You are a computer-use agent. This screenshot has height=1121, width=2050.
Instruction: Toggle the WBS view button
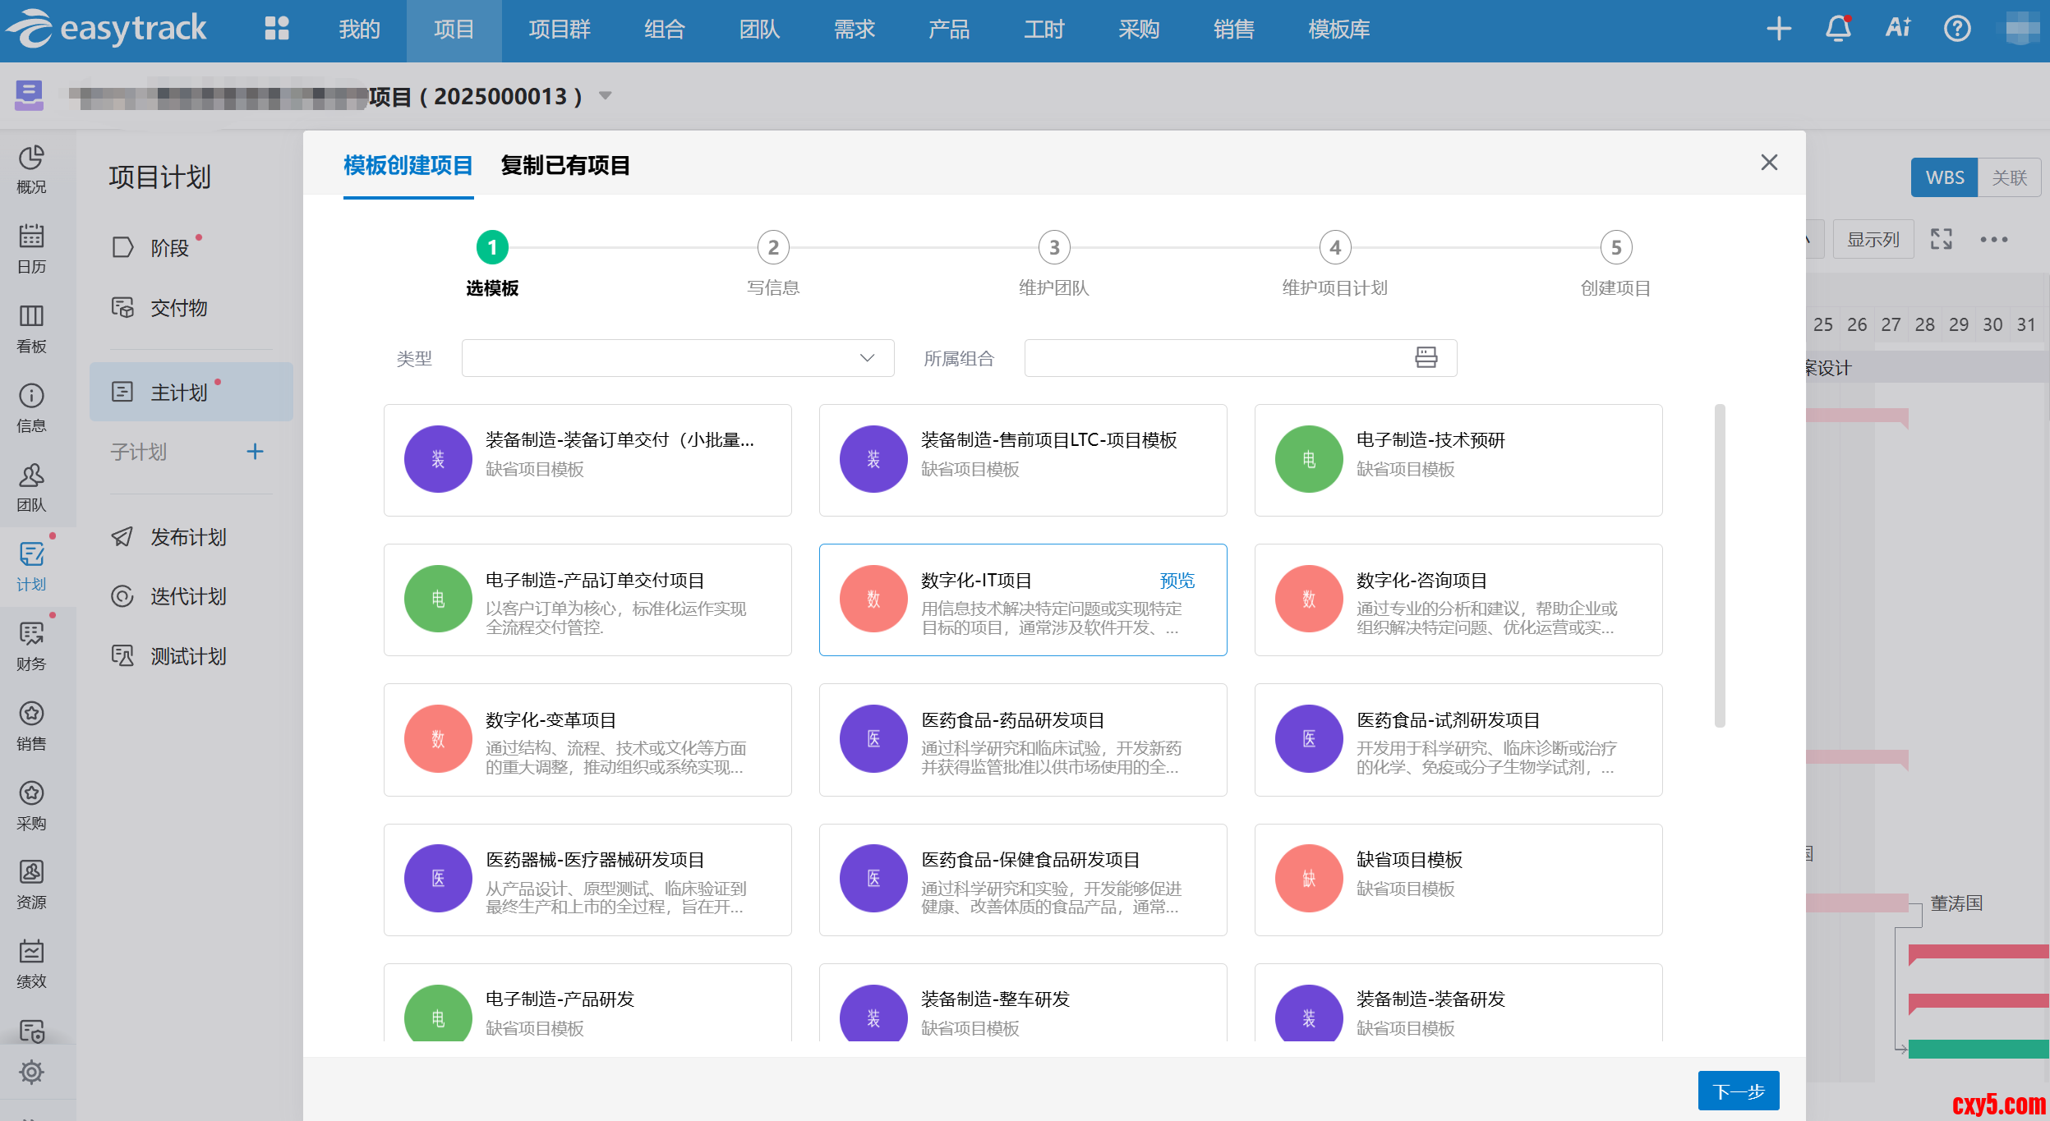click(x=1944, y=177)
